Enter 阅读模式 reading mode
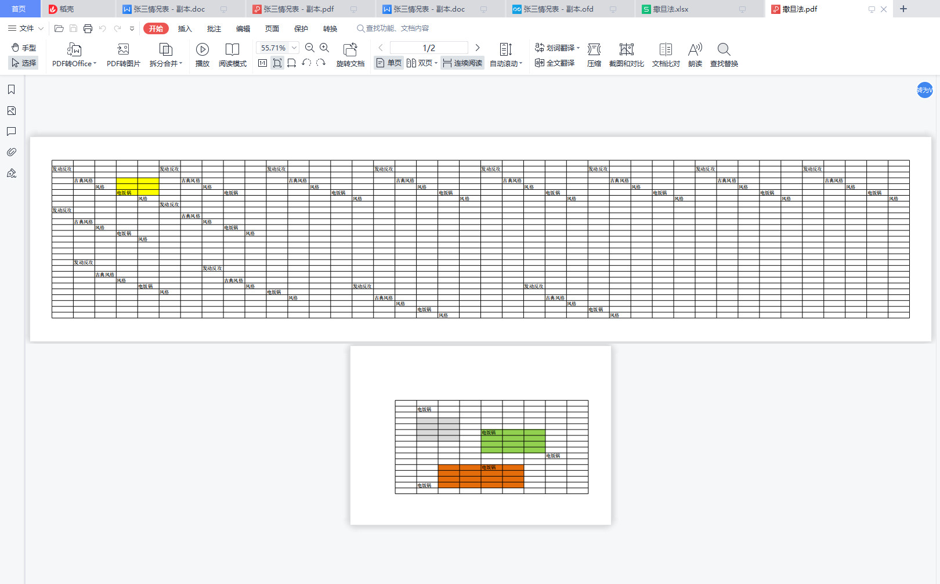This screenshot has width=940, height=584. coord(233,55)
